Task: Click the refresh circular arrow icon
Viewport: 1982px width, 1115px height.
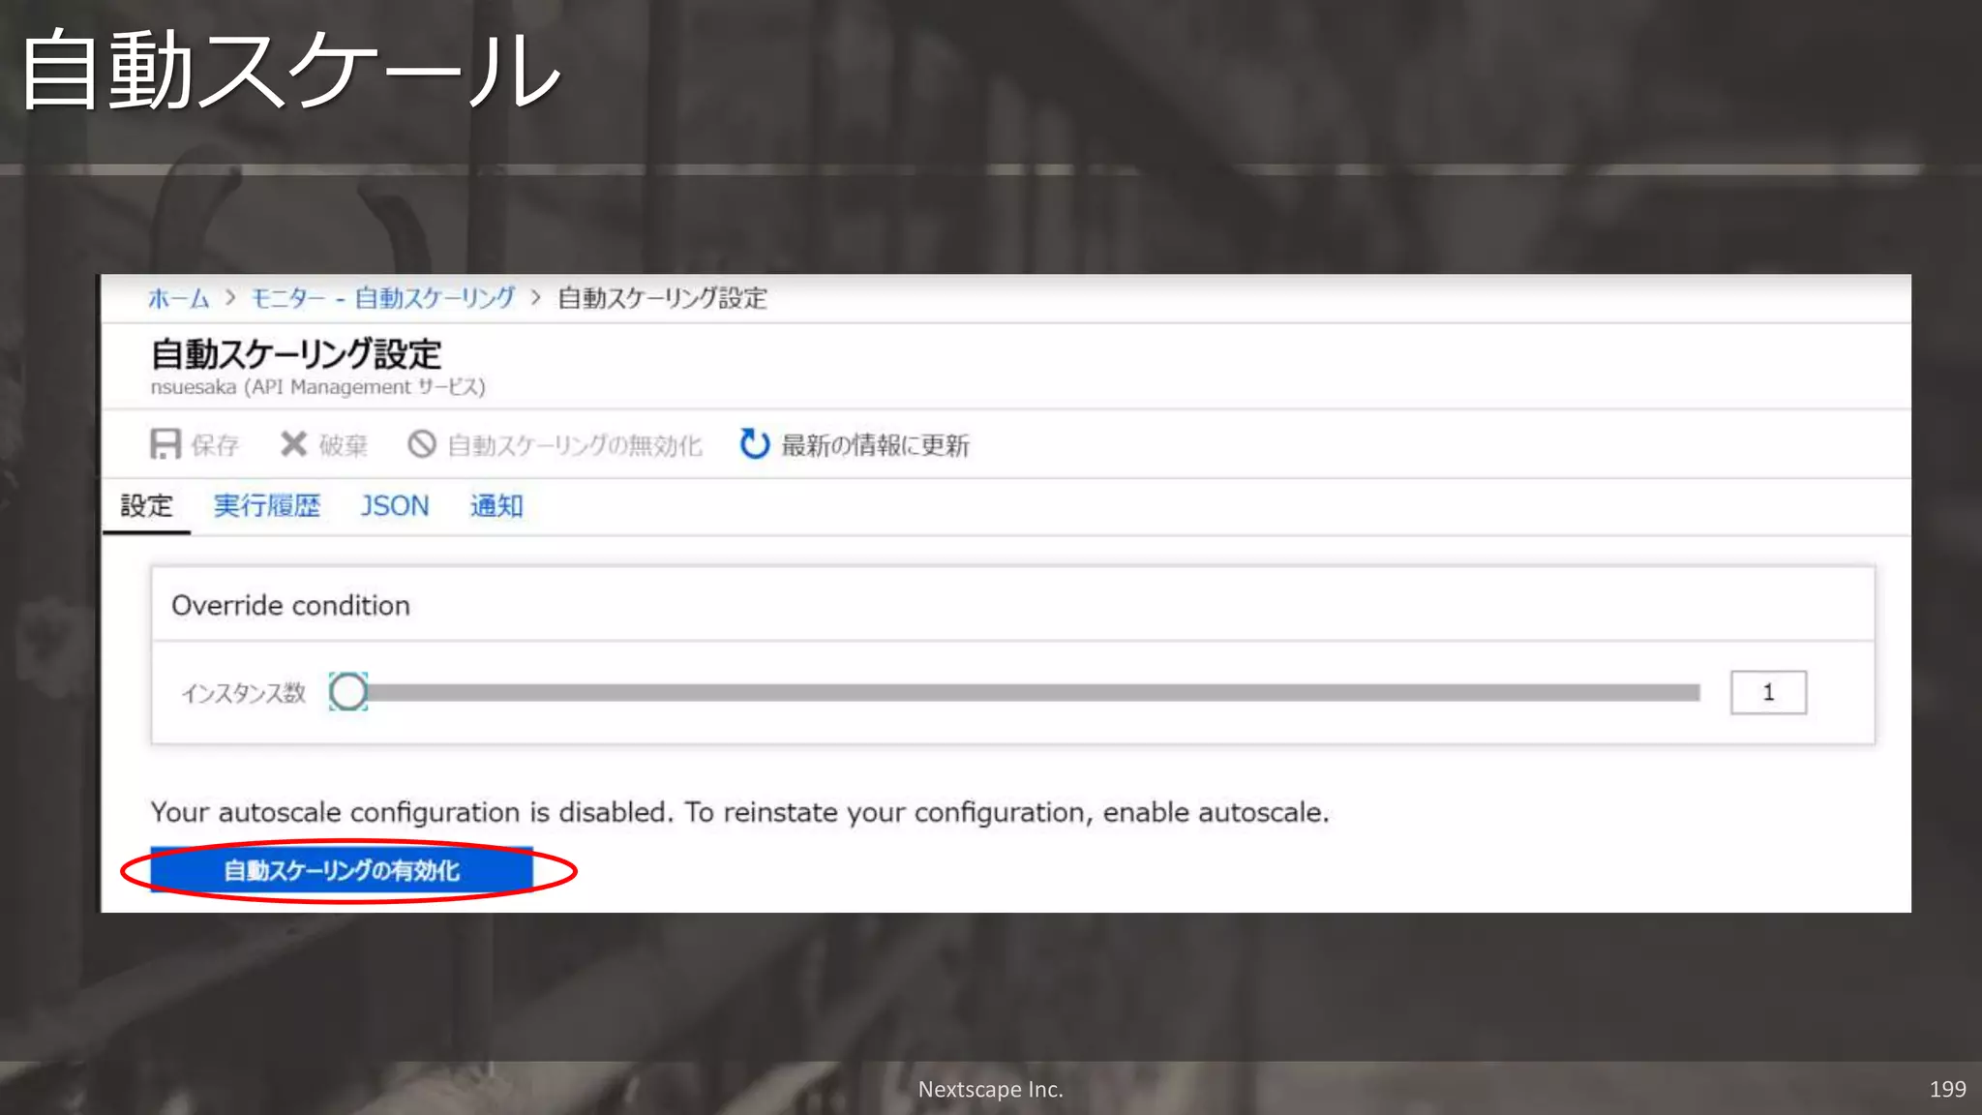Action: 754,444
